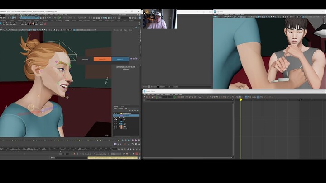326x183 pixels.
Task: Pause Viewport 2.0 display update icon
Action: tap(114, 18)
